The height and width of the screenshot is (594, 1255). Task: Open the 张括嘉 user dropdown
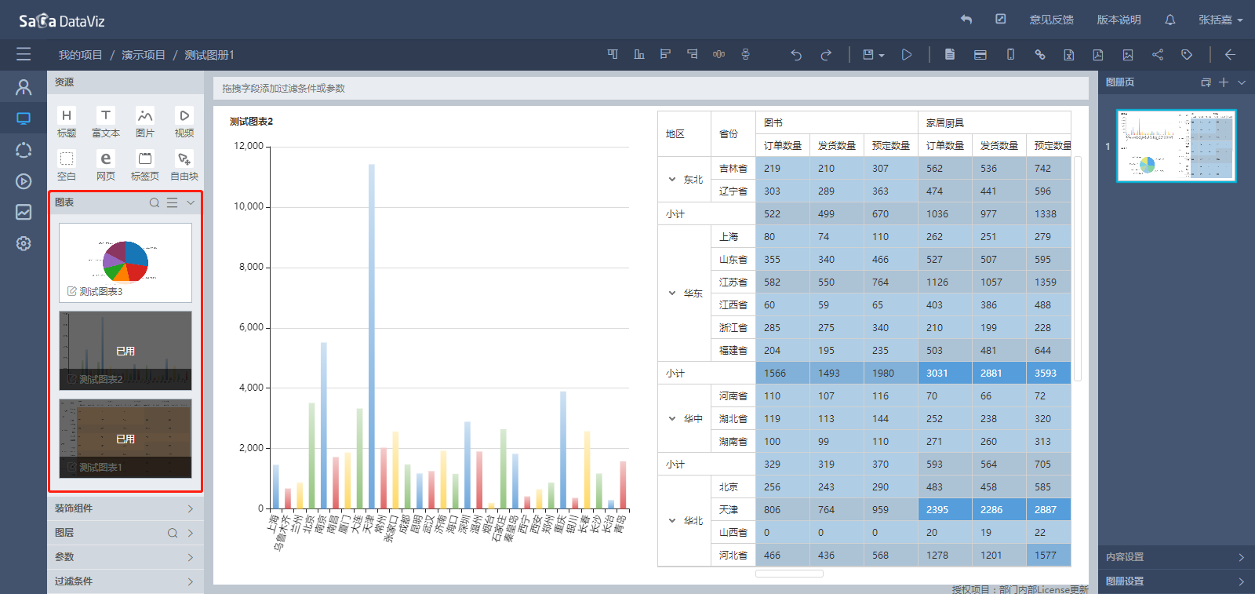pyautogui.click(x=1220, y=20)
